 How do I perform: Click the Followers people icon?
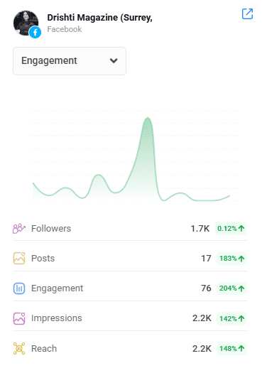tap(19, 229)
